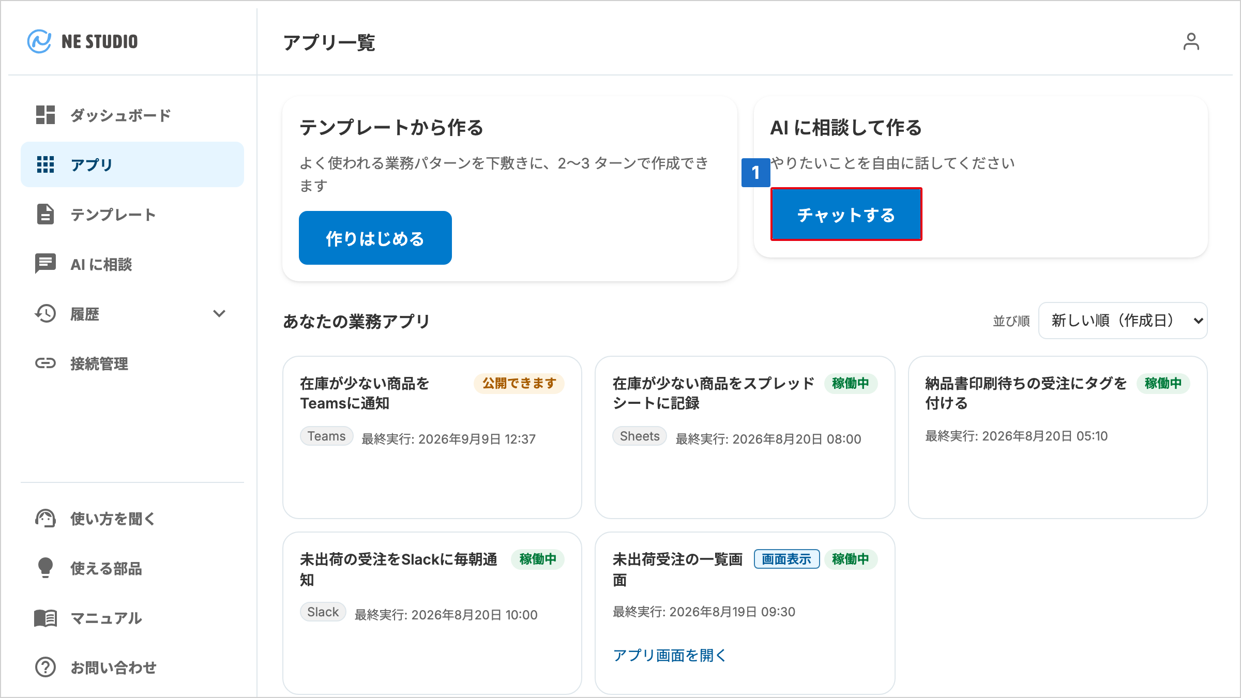Viewport: 1241px width, 698px height.
Task: Click the 公開できます status badge
Action: click(519, 383)
